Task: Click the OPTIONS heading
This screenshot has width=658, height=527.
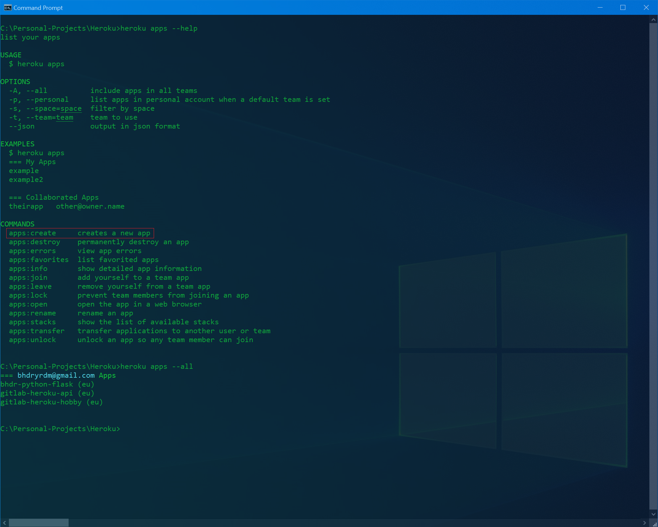Action: (15, 82)
